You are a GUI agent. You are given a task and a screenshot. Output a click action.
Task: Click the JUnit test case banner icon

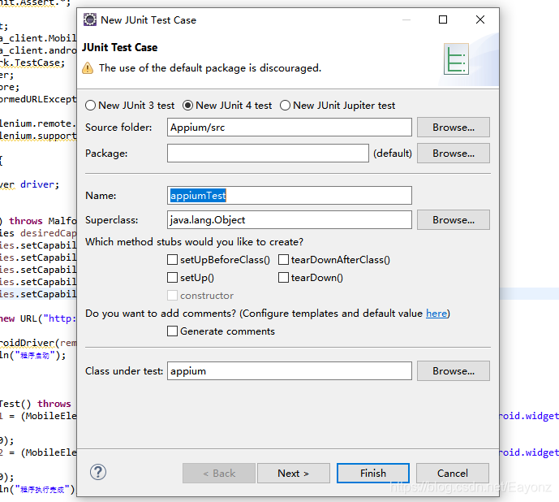tap(456, 59)
